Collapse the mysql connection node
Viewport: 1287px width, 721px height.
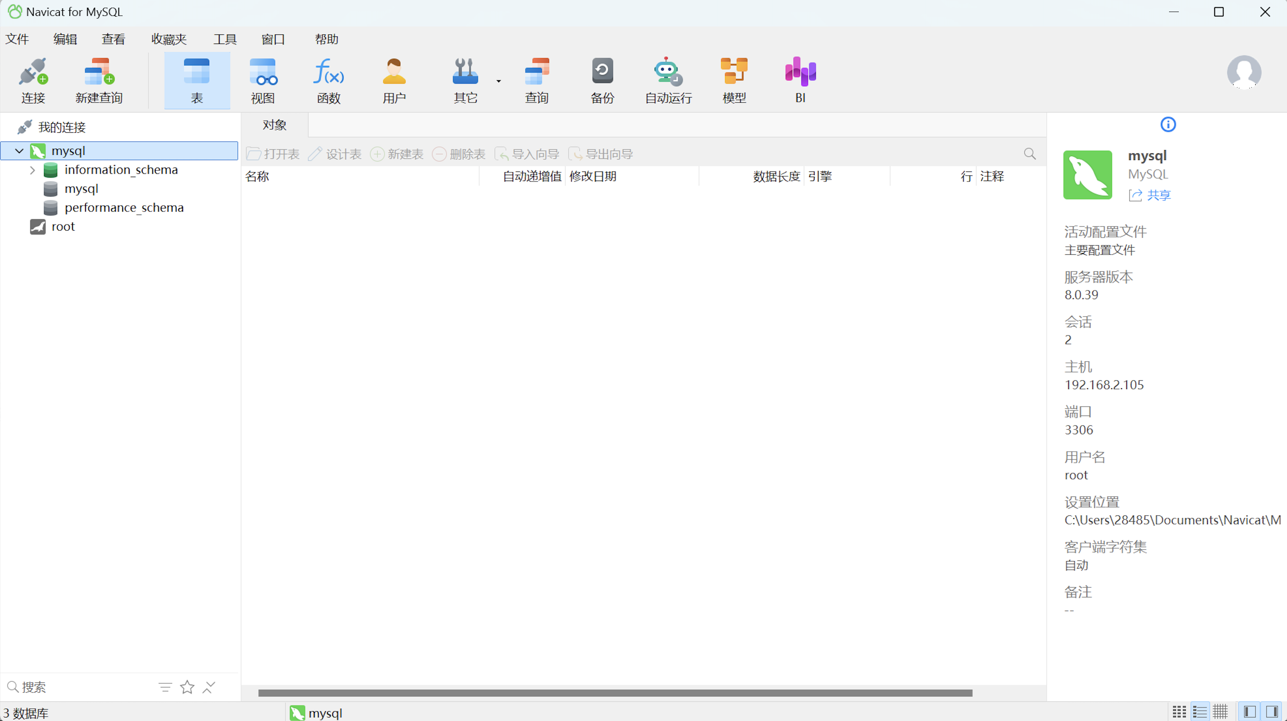tap(19, 151)
